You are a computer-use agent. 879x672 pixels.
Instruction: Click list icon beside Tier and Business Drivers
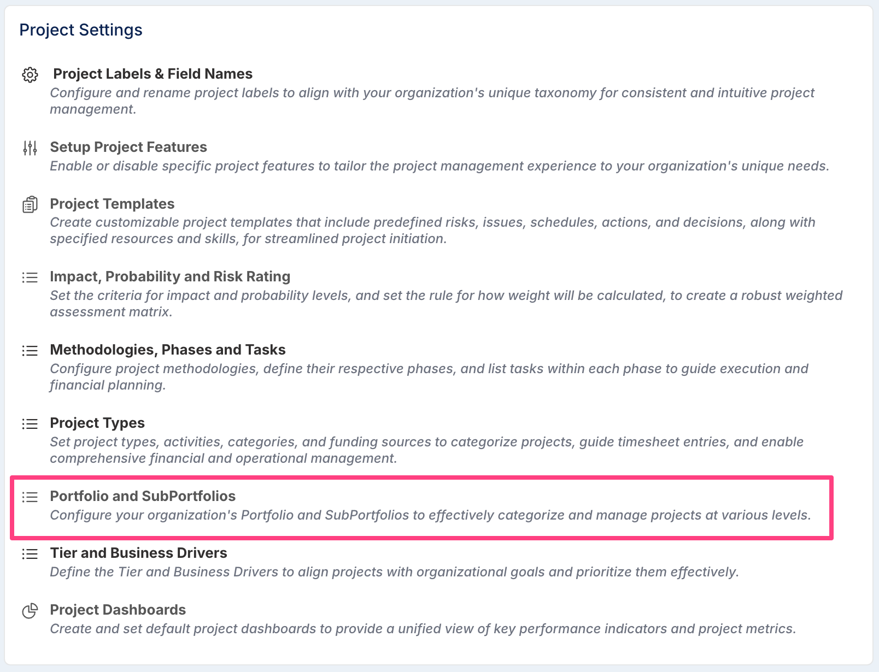[30, 554]
